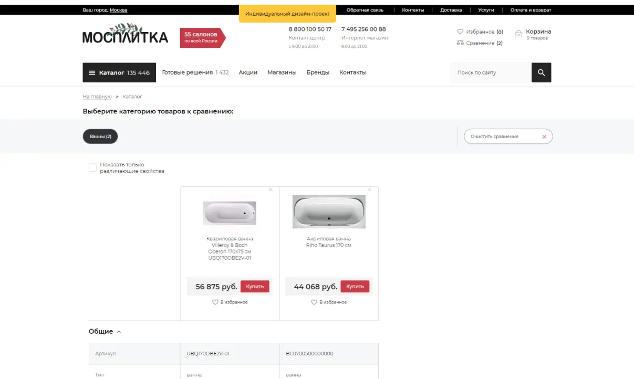Open Контакты in the main navigation
Screen dimensions: 634x379
coord(353,72)
